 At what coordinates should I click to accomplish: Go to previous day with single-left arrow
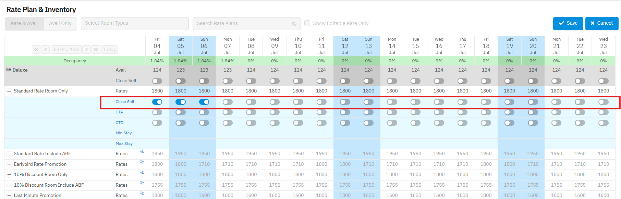pos(45,50)
